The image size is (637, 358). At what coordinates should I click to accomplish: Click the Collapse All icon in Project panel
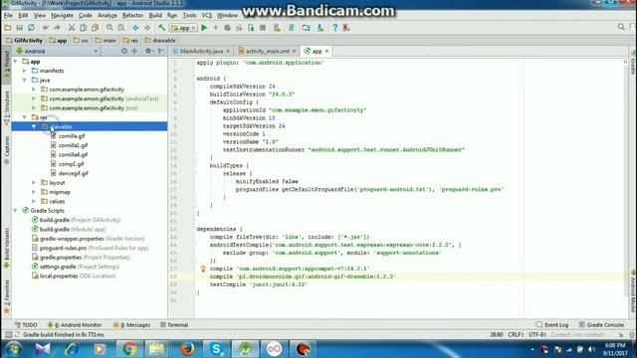click(x=134, y=51)
